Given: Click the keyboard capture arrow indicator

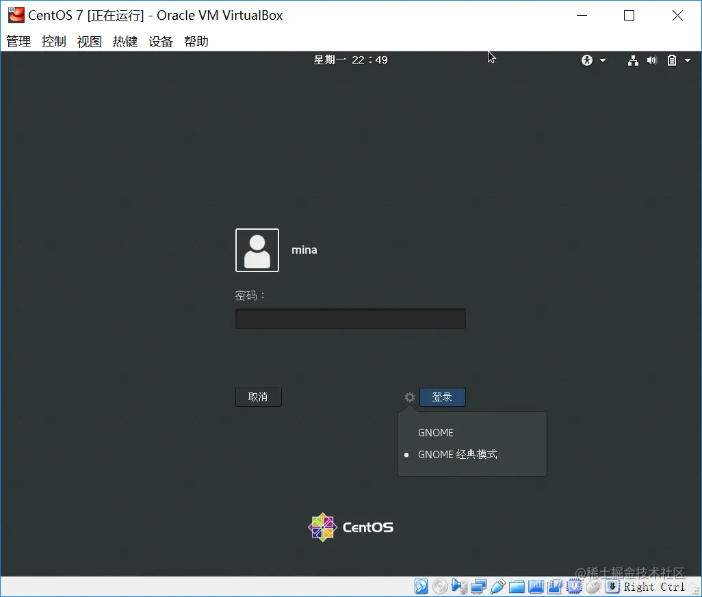Looking at the screenshot, I should (612, 586).
